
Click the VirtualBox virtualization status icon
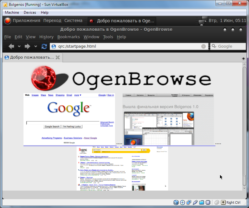click(208, 203)
